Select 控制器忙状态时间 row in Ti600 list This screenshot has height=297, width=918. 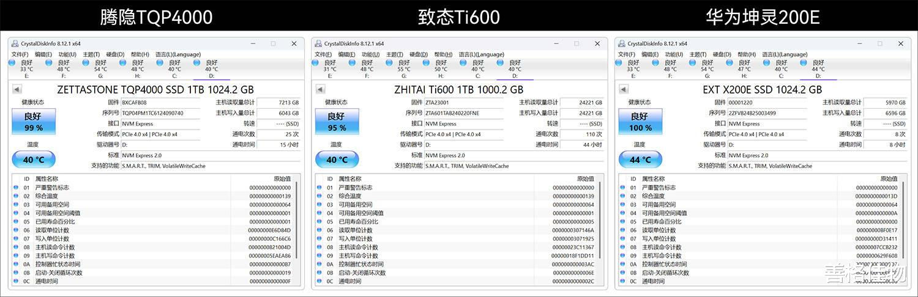point(457,265)
